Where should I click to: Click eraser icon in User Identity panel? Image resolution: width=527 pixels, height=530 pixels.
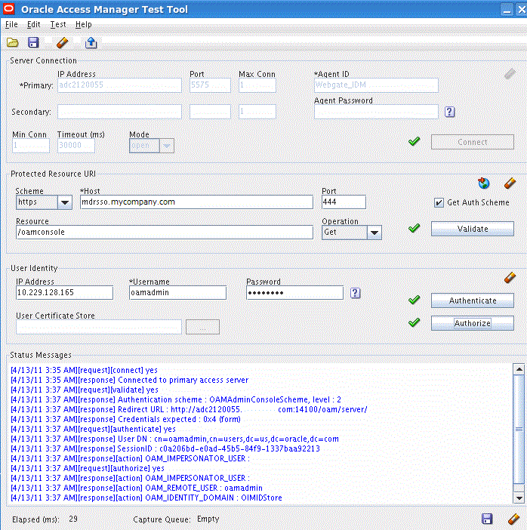pyautogui.click(x=510, y=278)
